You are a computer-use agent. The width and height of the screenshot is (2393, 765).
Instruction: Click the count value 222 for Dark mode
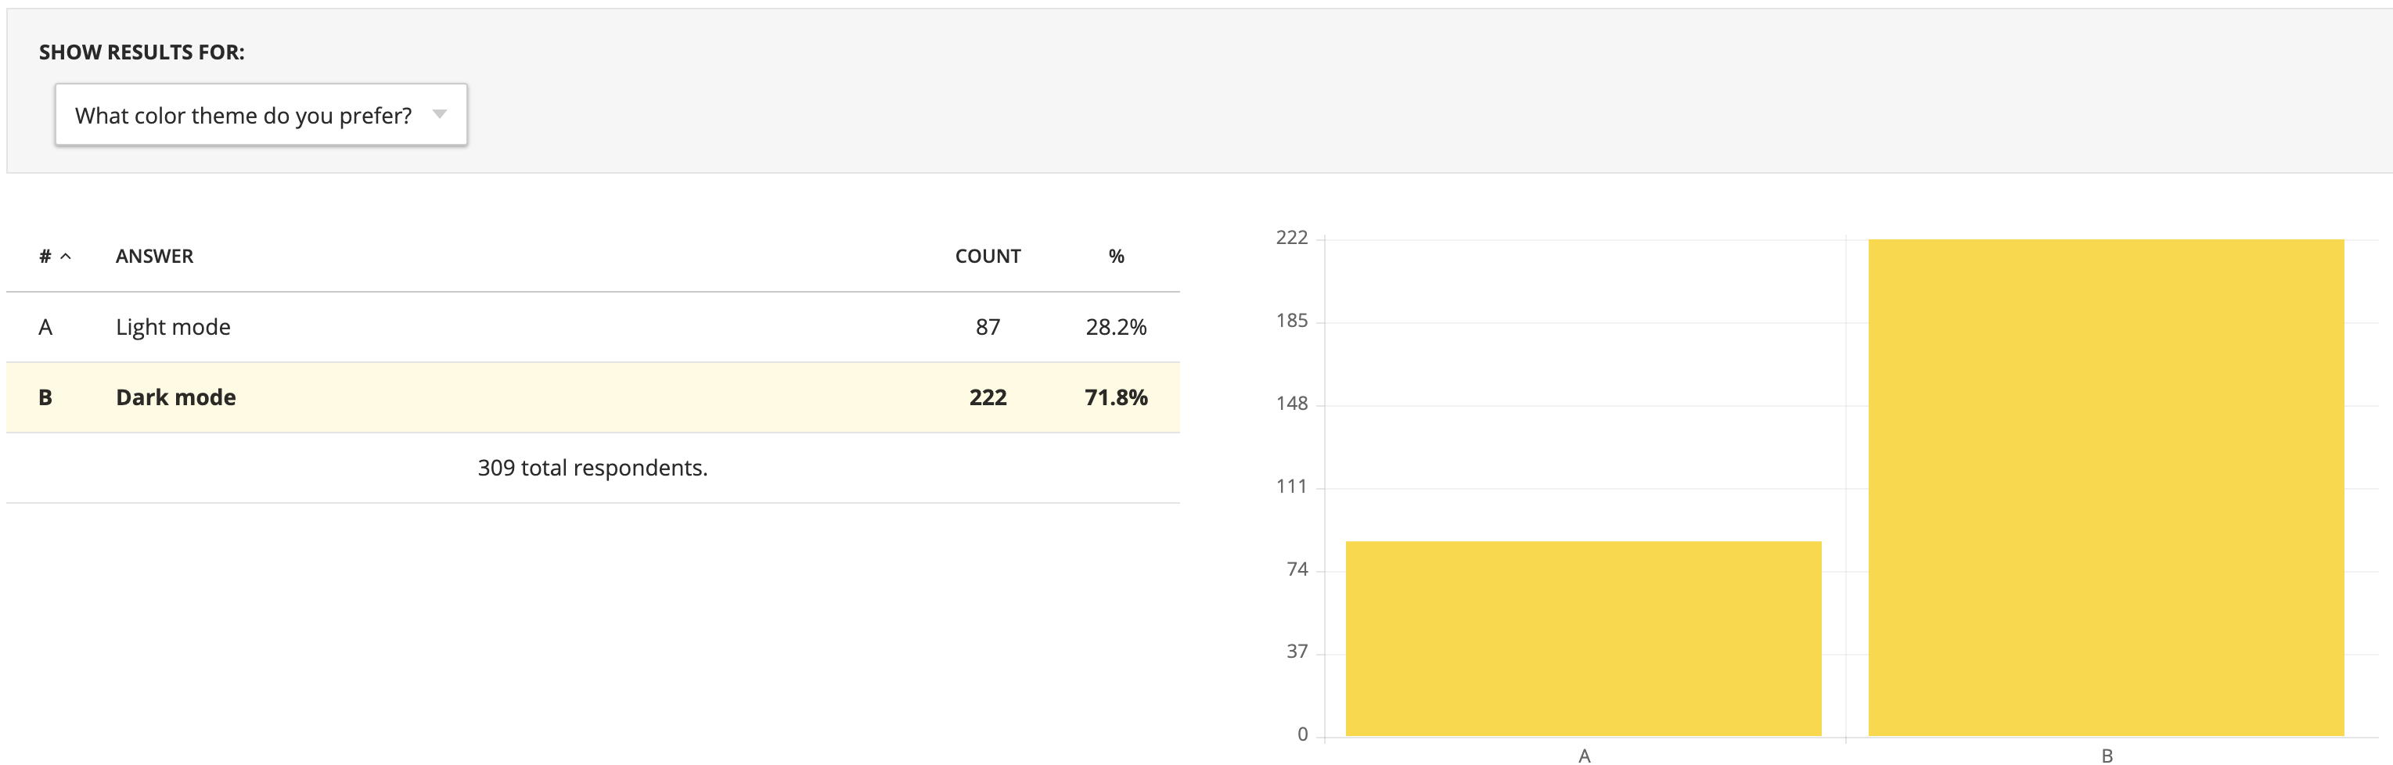click(988, 397)
